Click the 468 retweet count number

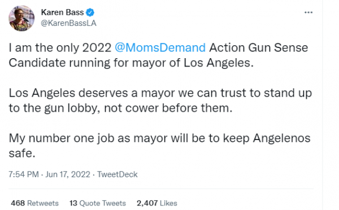point(18,203)
